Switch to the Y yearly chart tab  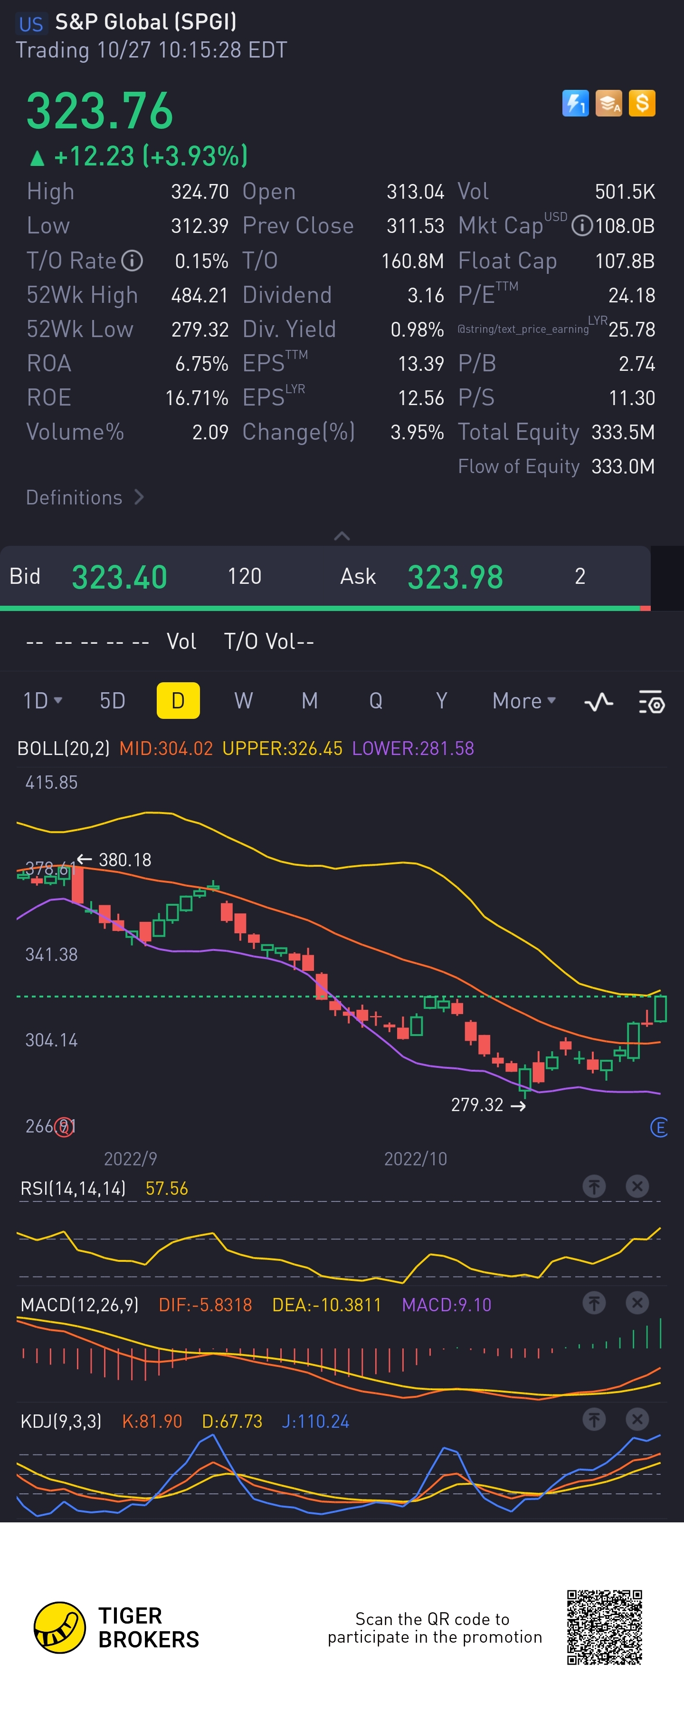coord(441,701)
